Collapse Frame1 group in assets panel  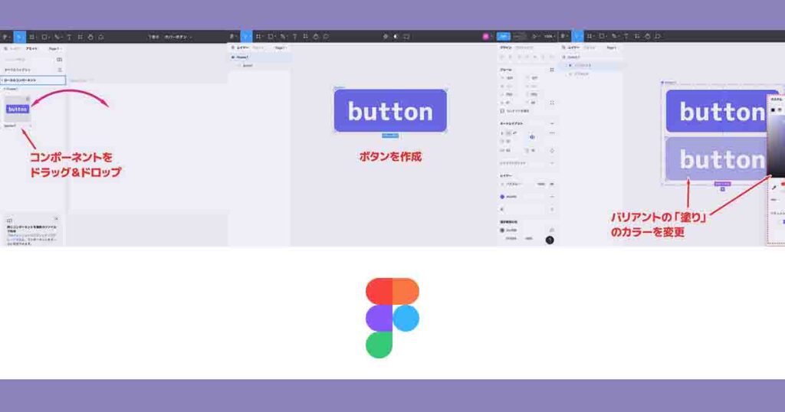click(11, 89)
